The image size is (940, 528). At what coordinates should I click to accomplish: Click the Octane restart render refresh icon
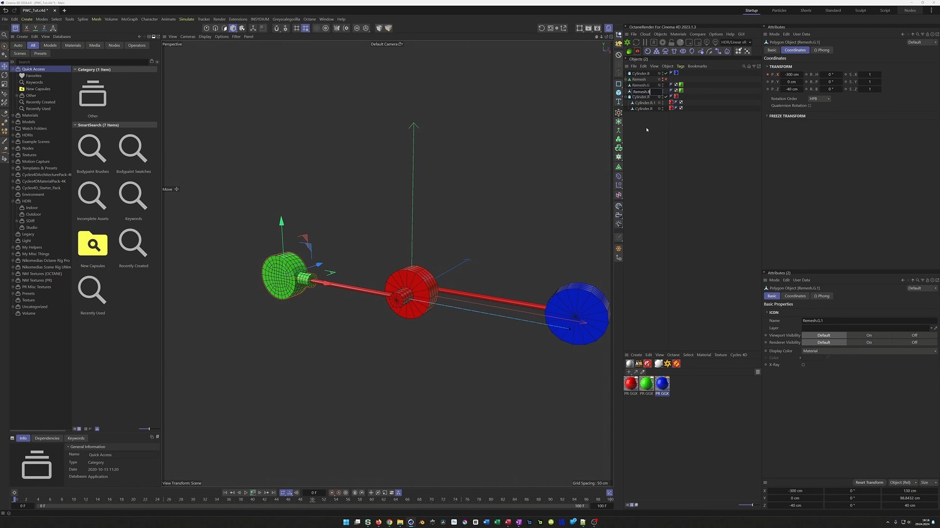click(636, 43)
